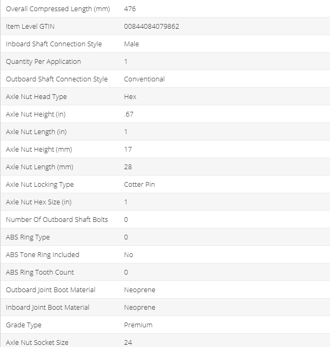Screen dimensions: 330x347
Task: Click the ABS Ring Tooth Count label
Action: 40,272
